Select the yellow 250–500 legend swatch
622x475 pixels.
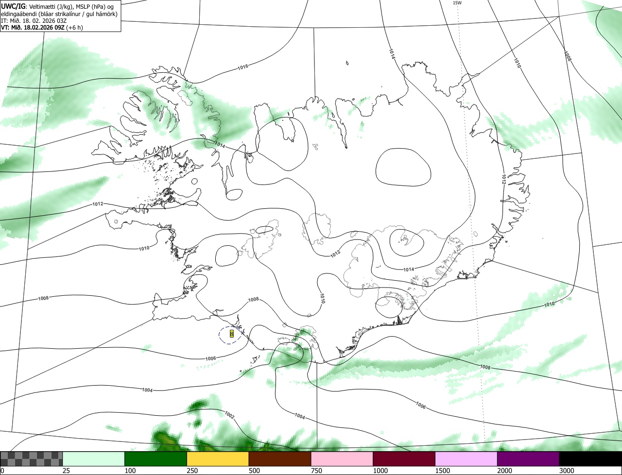(x=218, y=459)
